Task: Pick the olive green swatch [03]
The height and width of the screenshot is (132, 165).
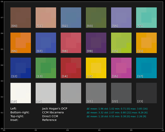Action: point(96,18)
